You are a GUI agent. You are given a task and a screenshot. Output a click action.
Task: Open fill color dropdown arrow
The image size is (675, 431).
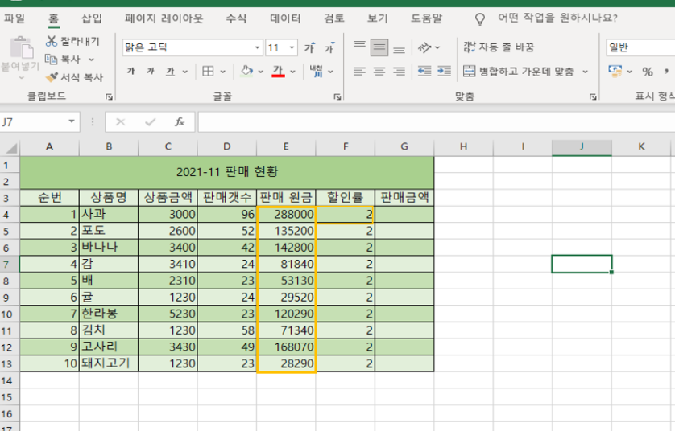[260, 72]
